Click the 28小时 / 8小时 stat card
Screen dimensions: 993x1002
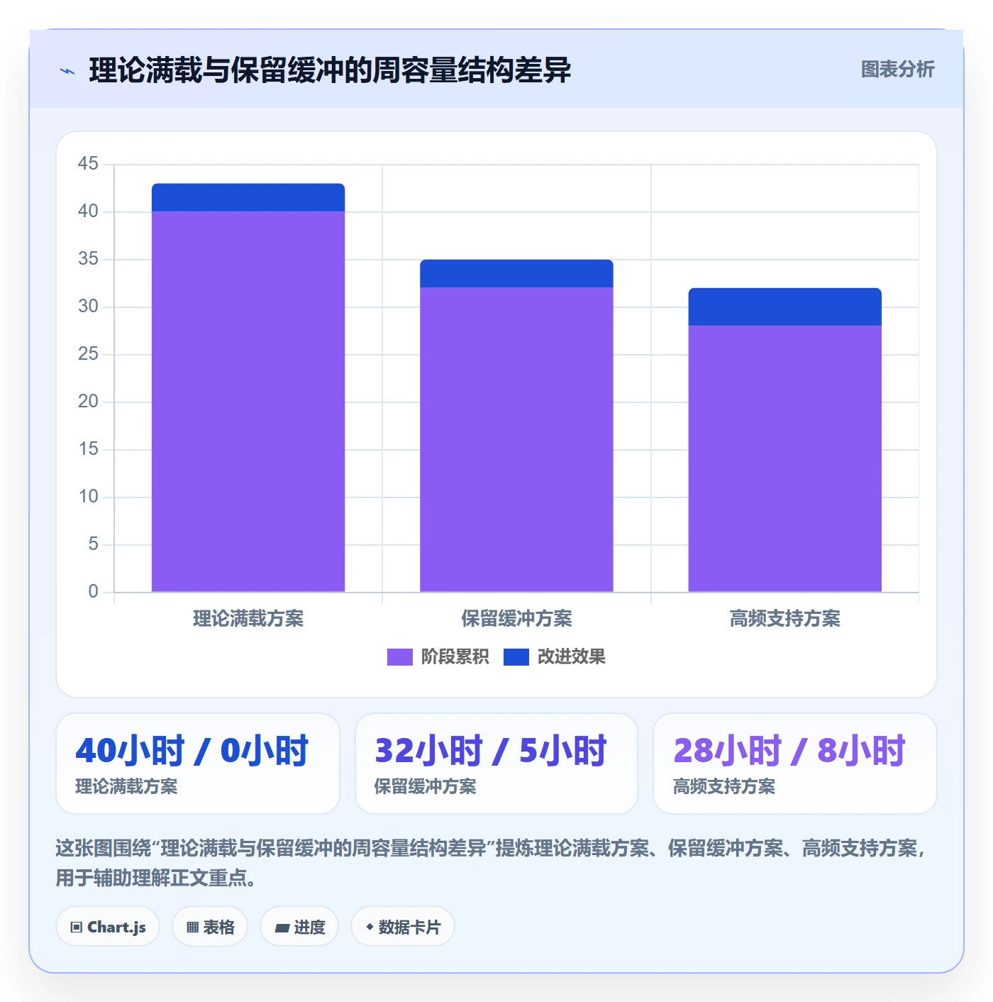click(x=795, y=764)
